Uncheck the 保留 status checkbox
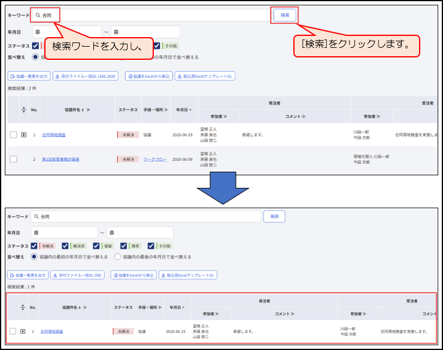The height and width of the screenshot is (350, 443). (x=96, y=246)
